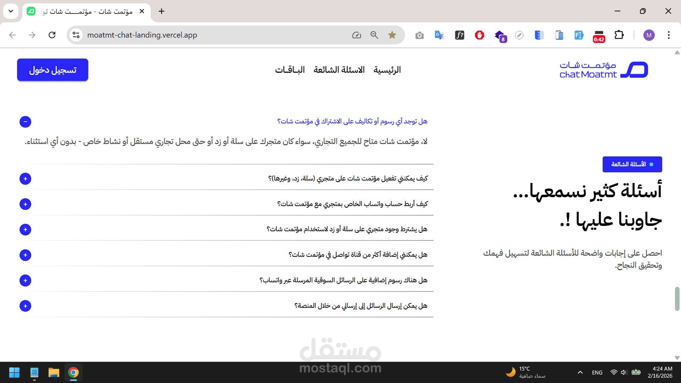
Task: Go to الرئيسية navigation item
Action: click(387, 70)
